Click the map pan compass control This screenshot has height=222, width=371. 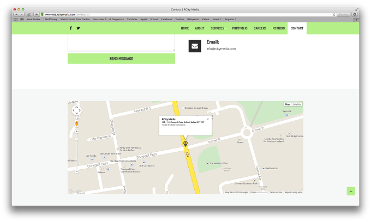77,110
